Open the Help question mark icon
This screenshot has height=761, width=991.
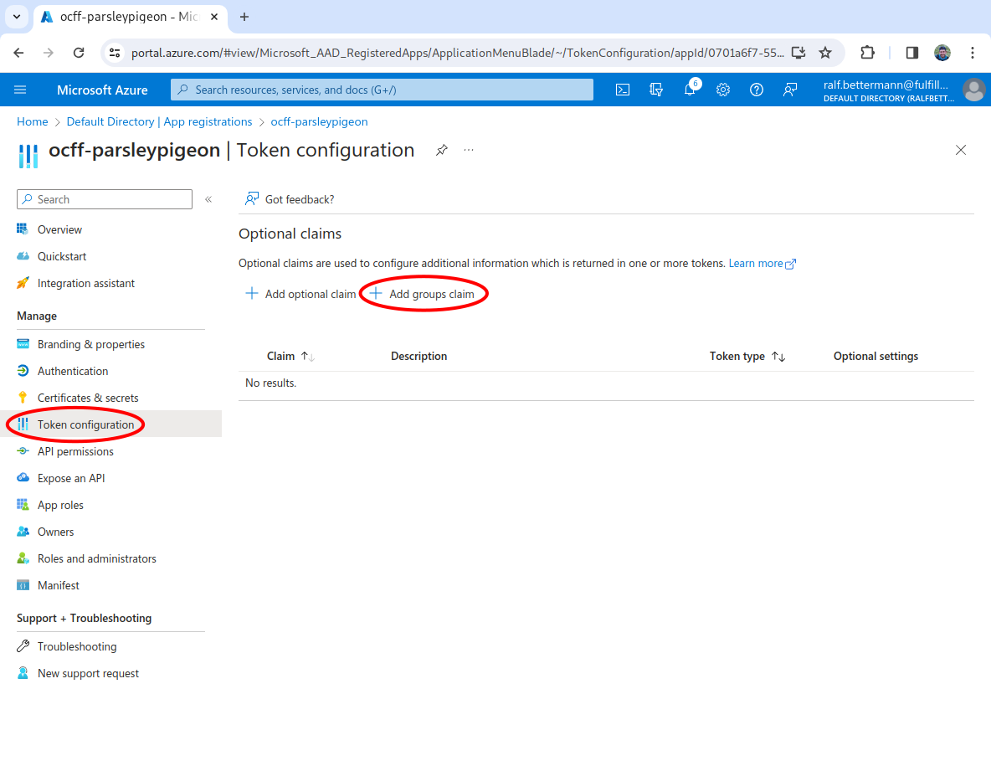[x=757, y=90]
